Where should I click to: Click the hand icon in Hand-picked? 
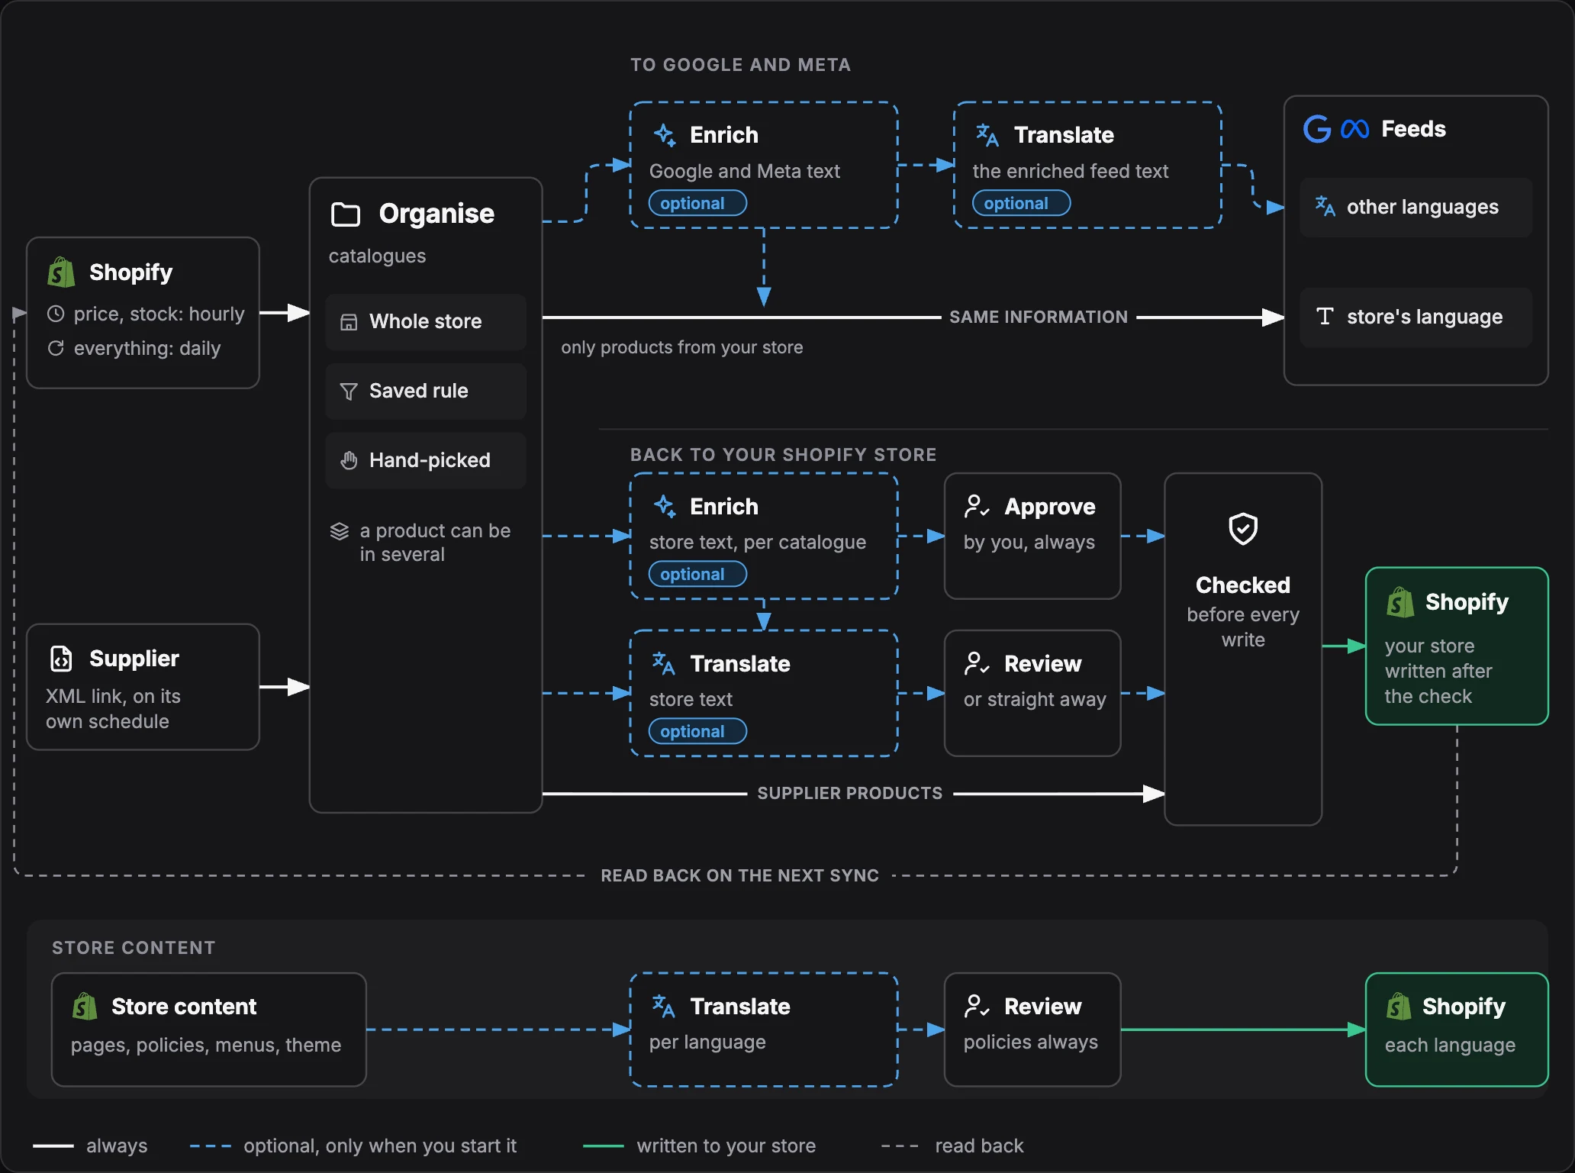point(349,461)
